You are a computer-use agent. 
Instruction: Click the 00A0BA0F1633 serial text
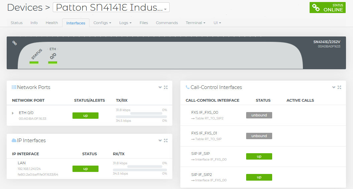pyautogui.click(x=329, y=46)
